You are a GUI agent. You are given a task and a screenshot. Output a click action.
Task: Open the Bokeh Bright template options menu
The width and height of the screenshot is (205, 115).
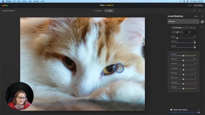199,110
